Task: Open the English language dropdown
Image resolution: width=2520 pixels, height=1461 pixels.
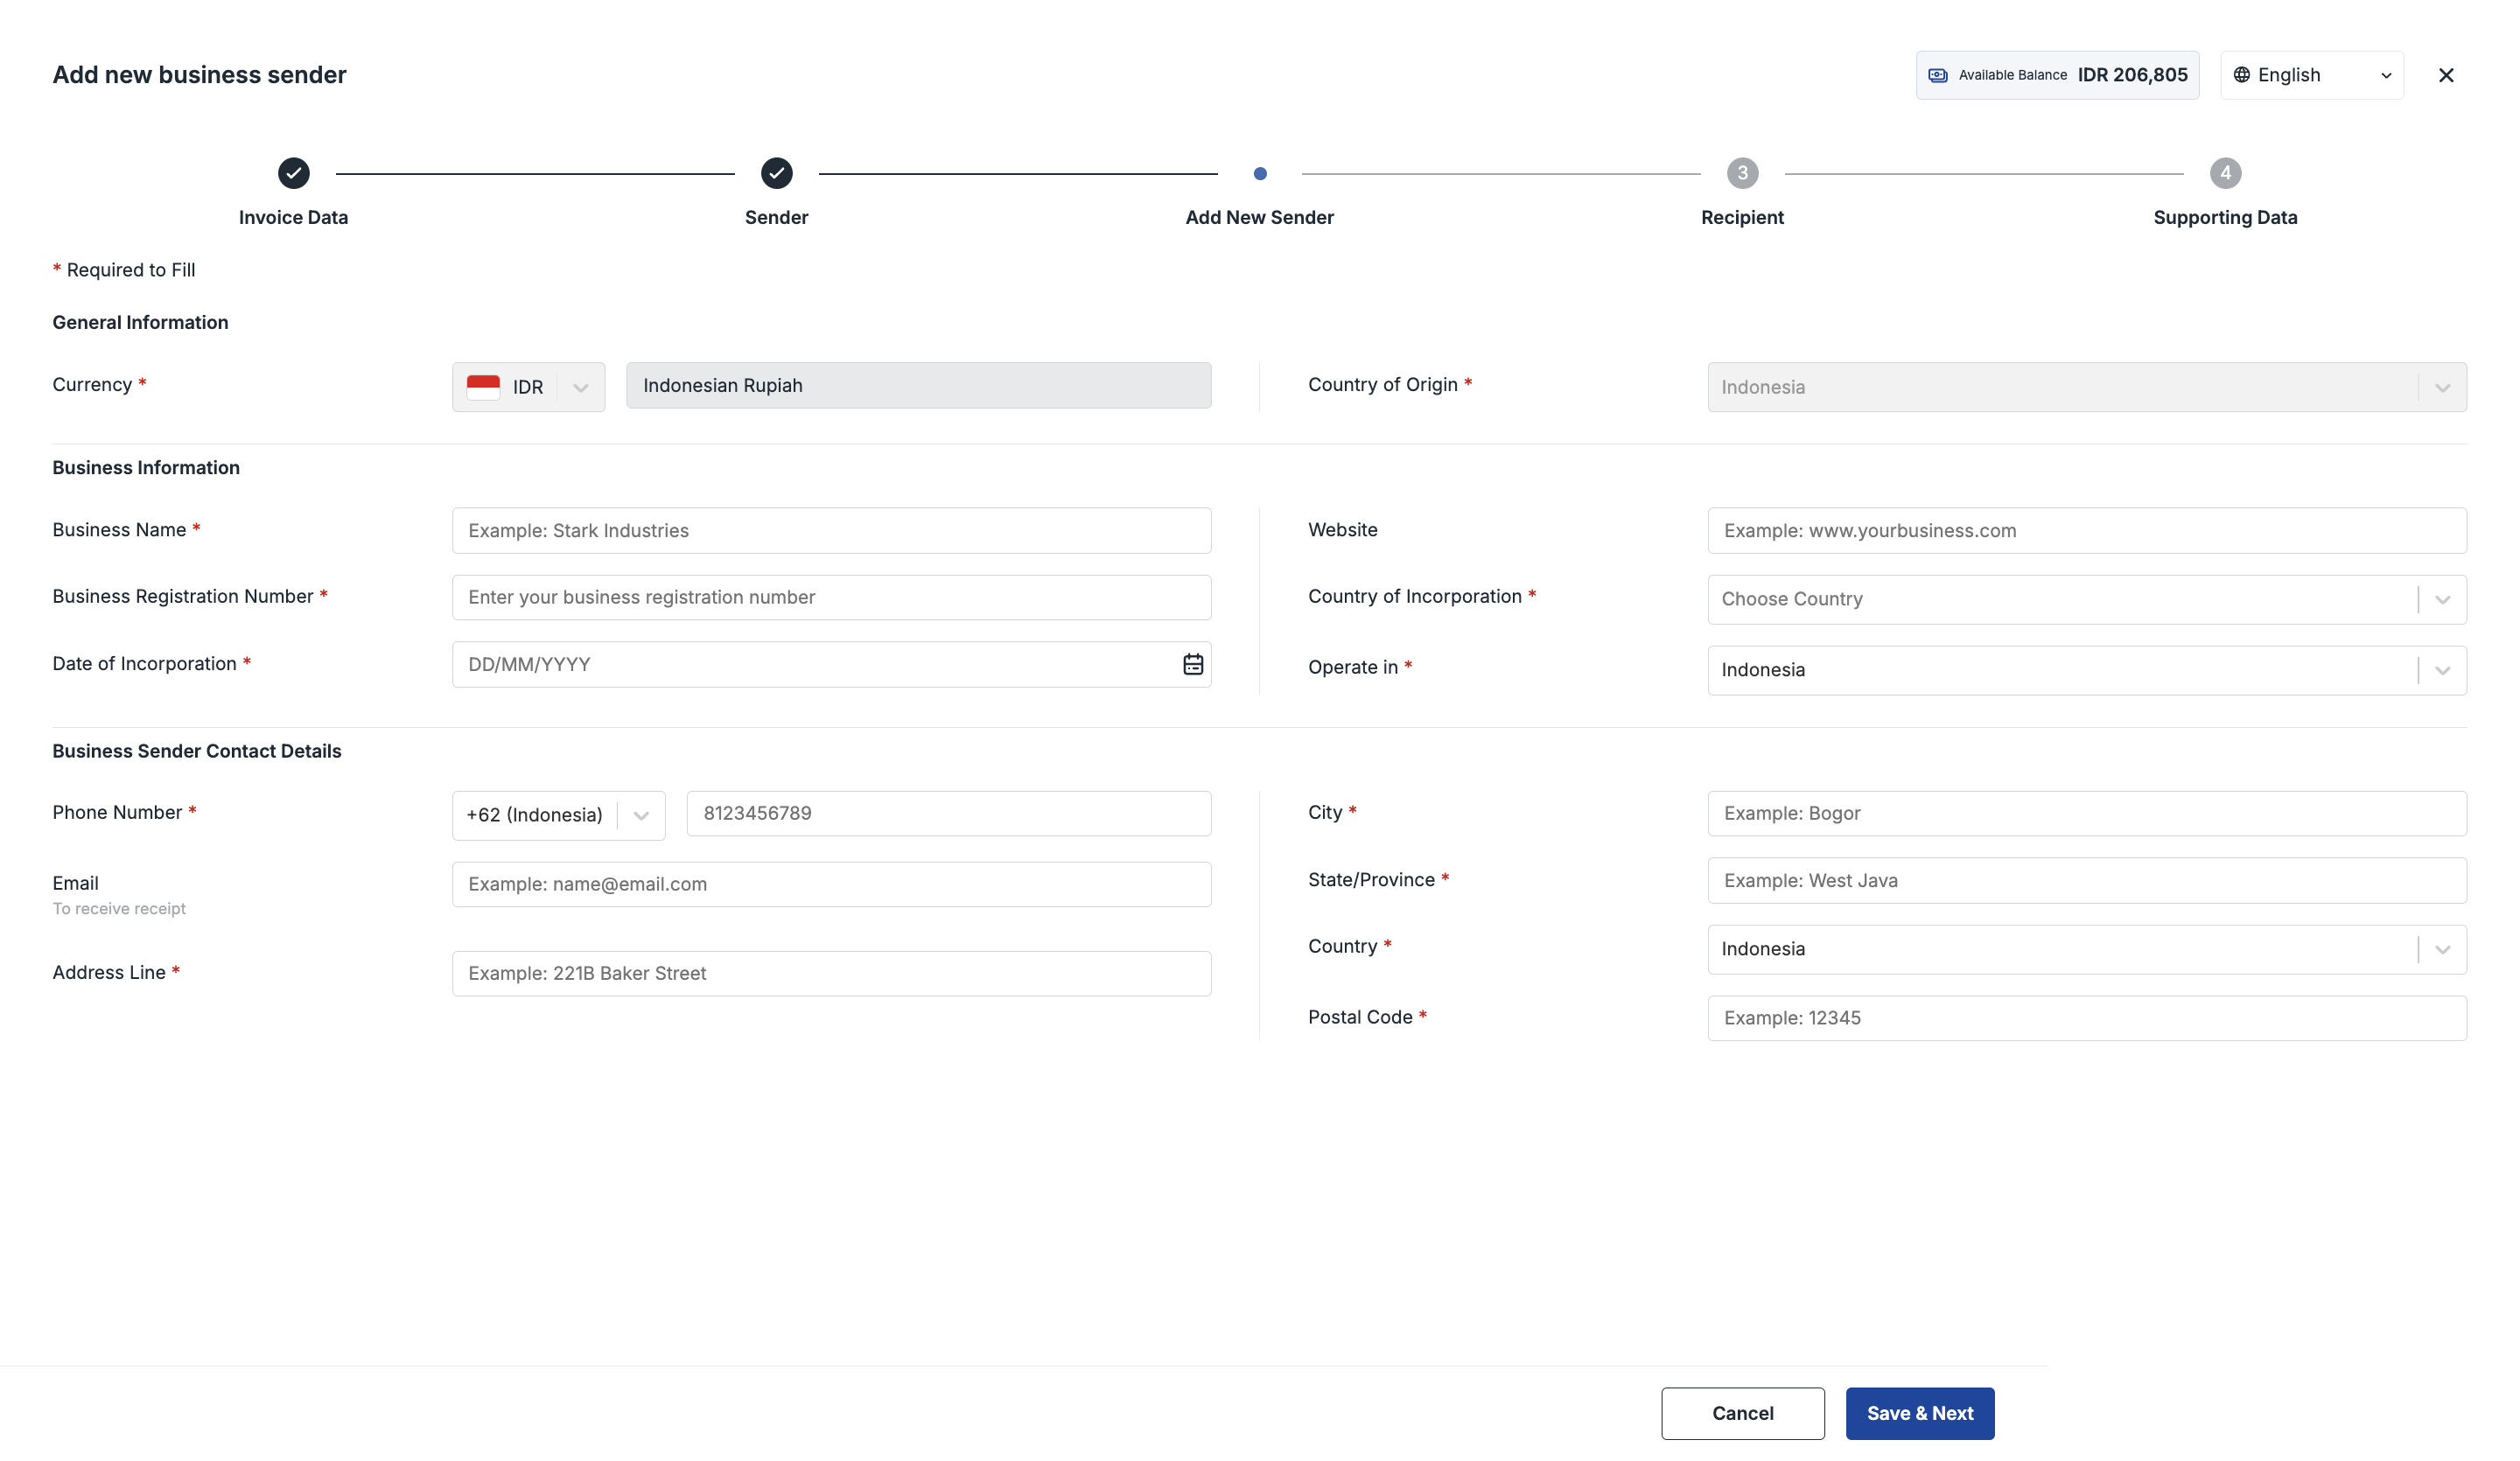Action: point(2386,75)
